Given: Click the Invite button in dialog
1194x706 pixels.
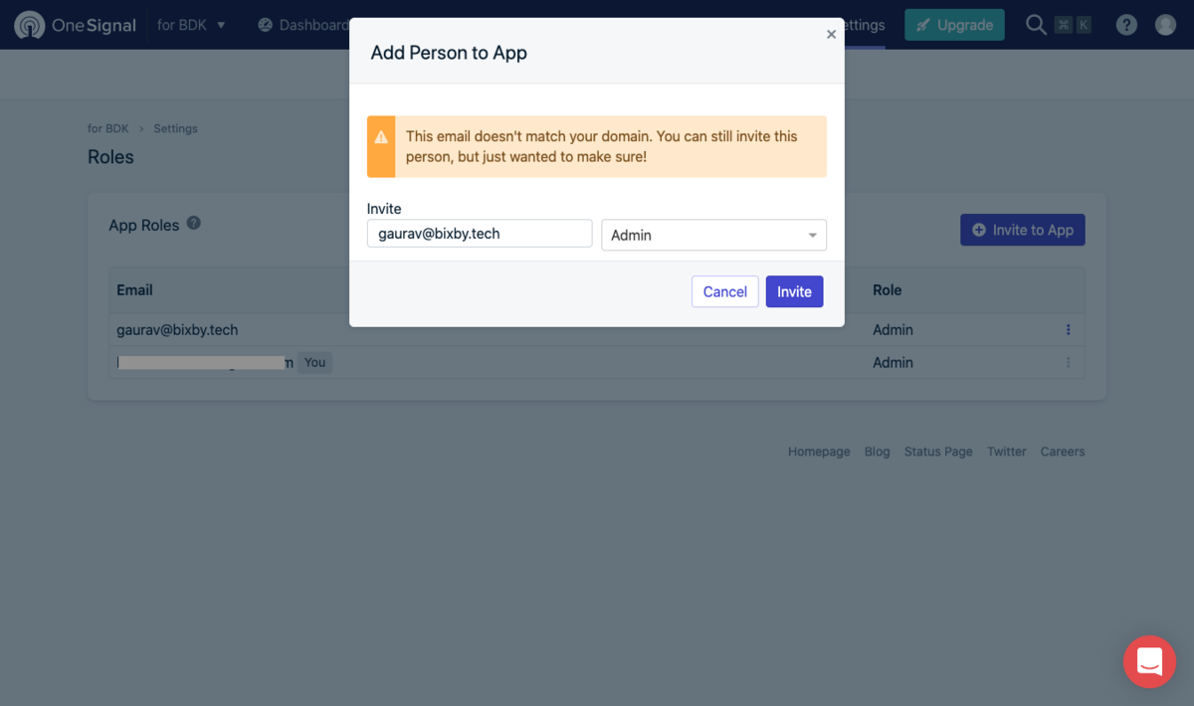Looking at the screenshot, I should 794,291.
